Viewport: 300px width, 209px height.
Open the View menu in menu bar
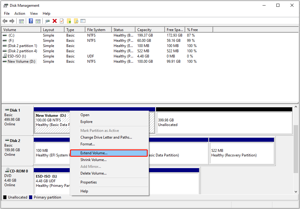(34, 14)
